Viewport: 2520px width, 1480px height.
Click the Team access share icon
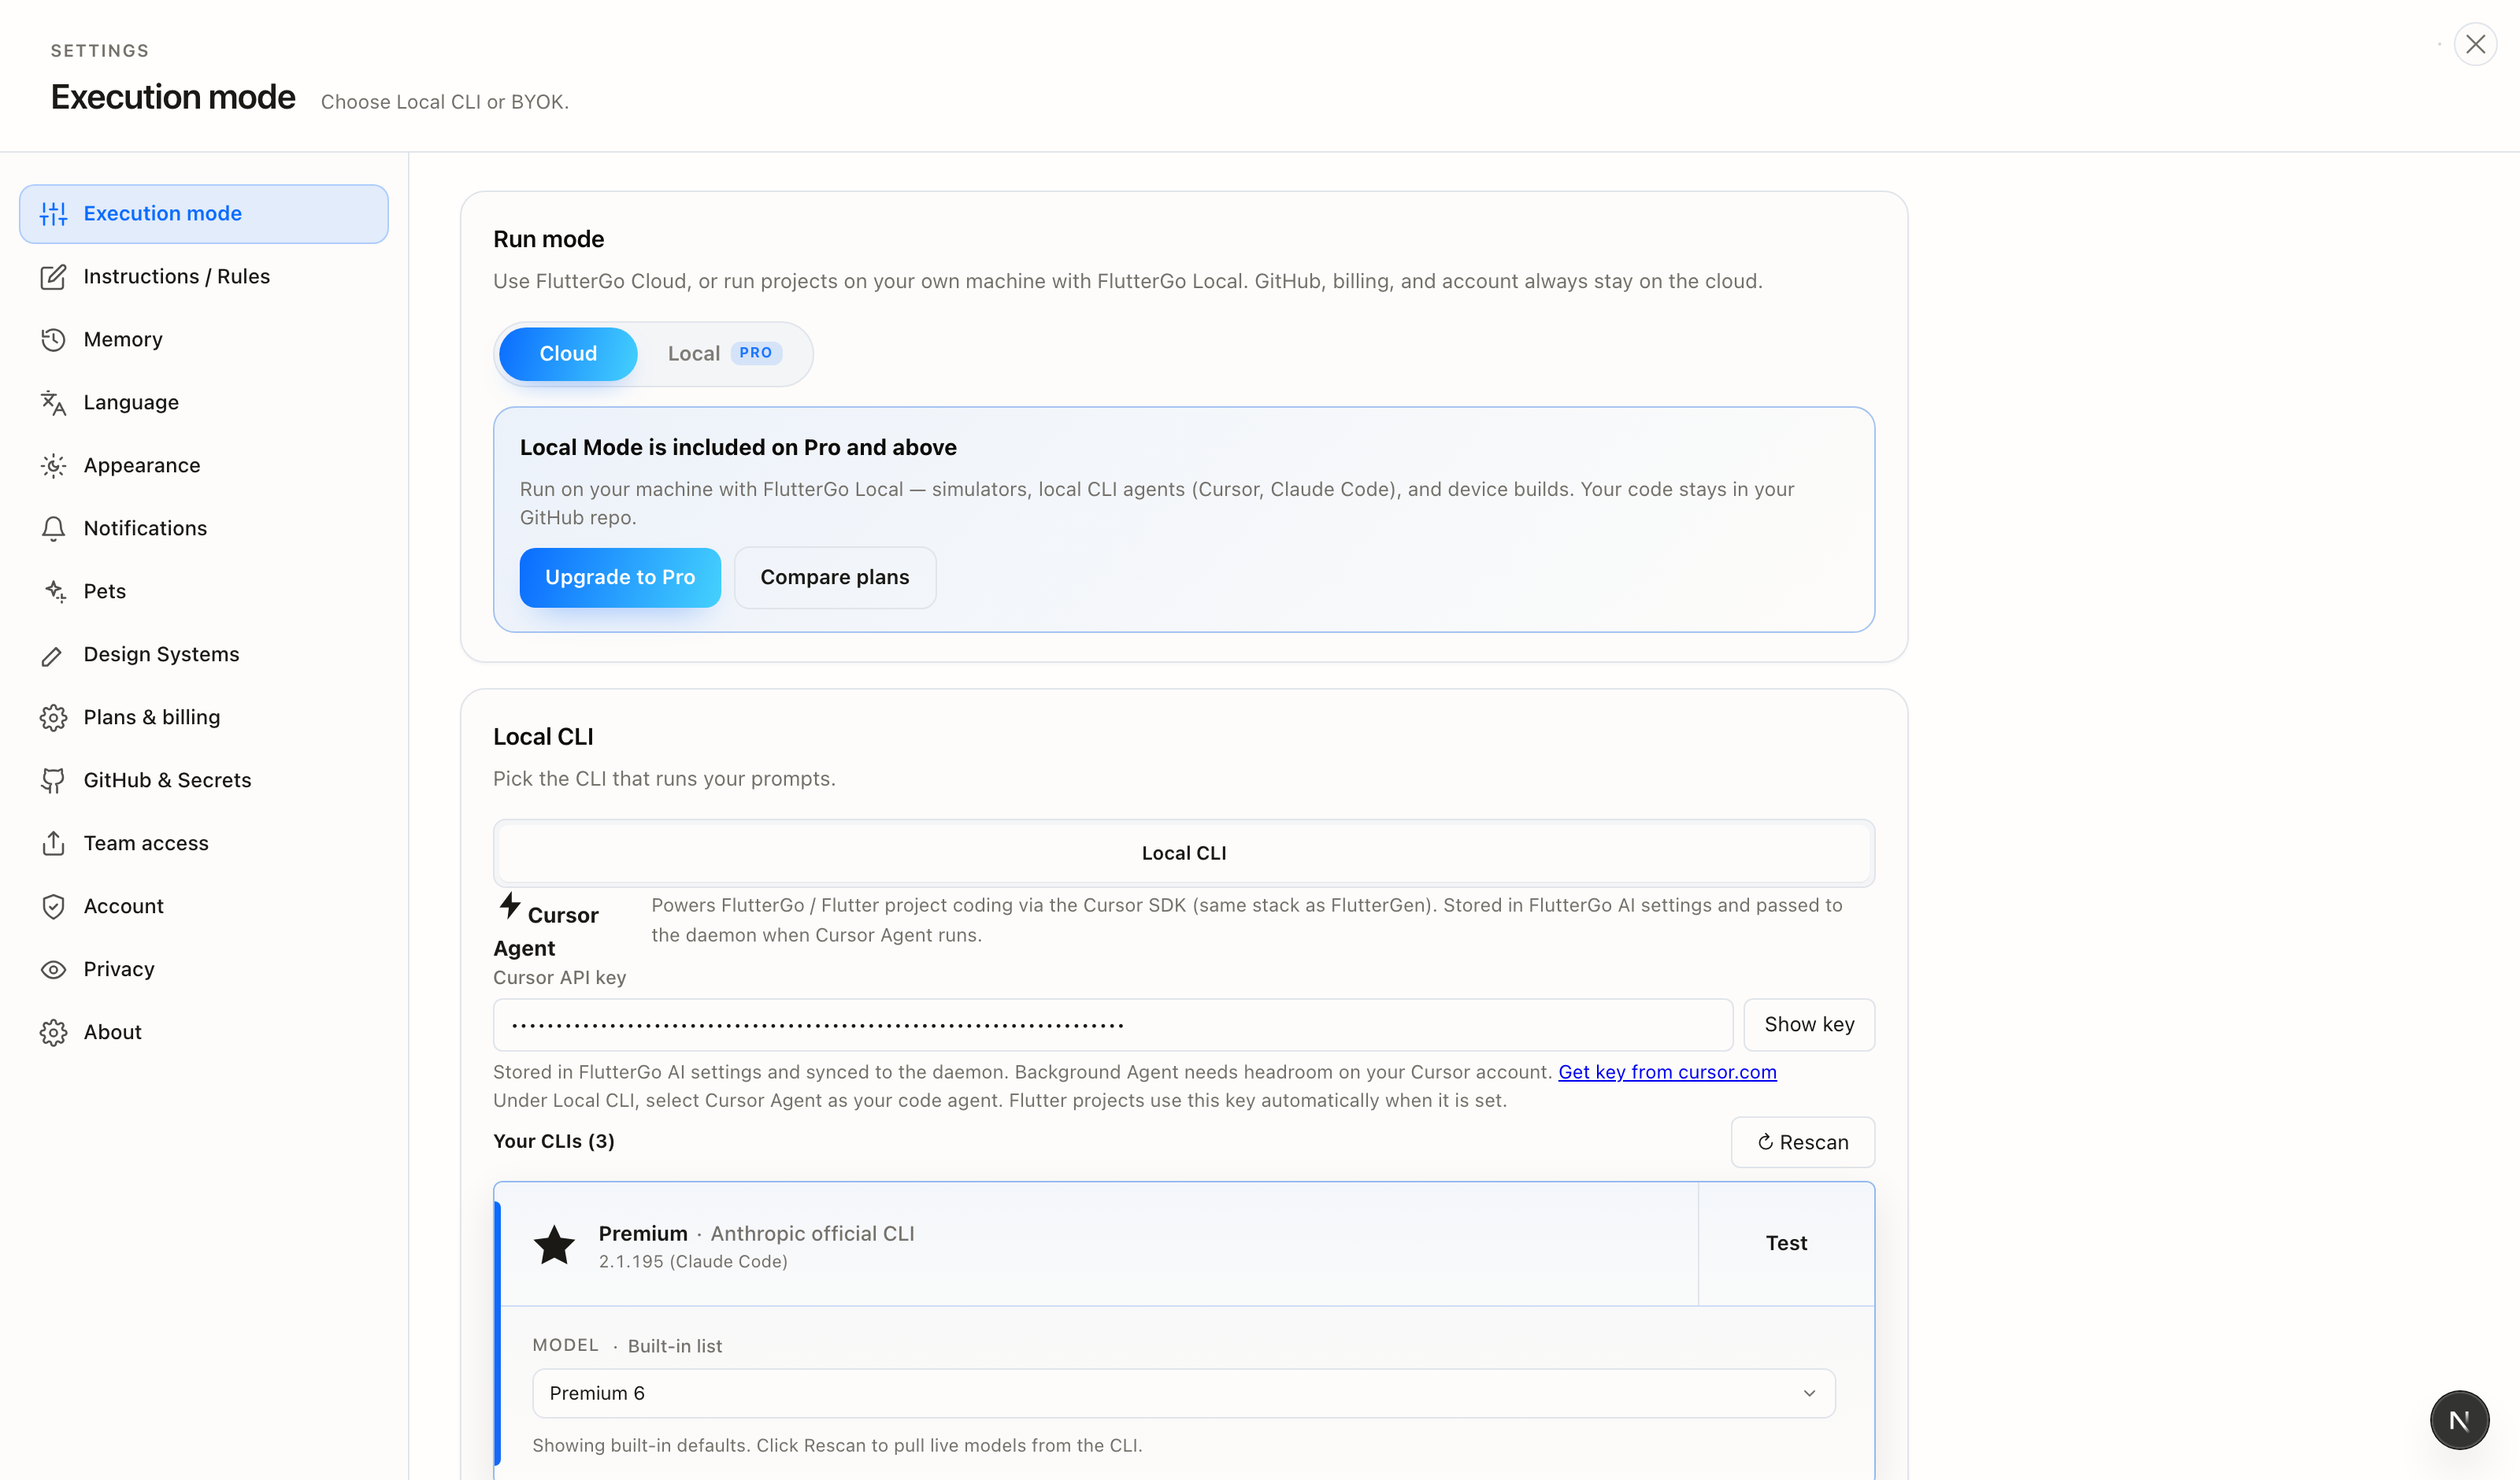point(53,844)
